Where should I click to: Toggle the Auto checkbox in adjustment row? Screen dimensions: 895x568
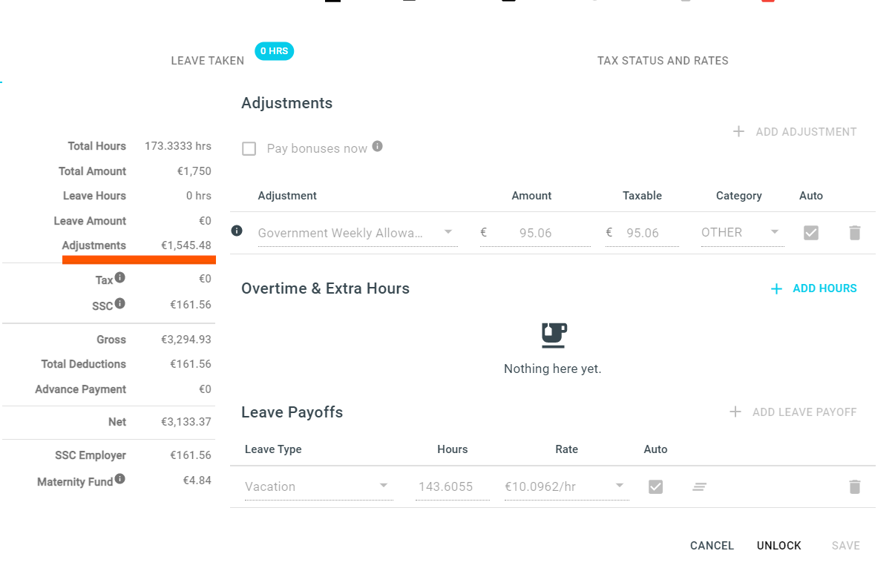pyautogui.click(x=811, y=233)
